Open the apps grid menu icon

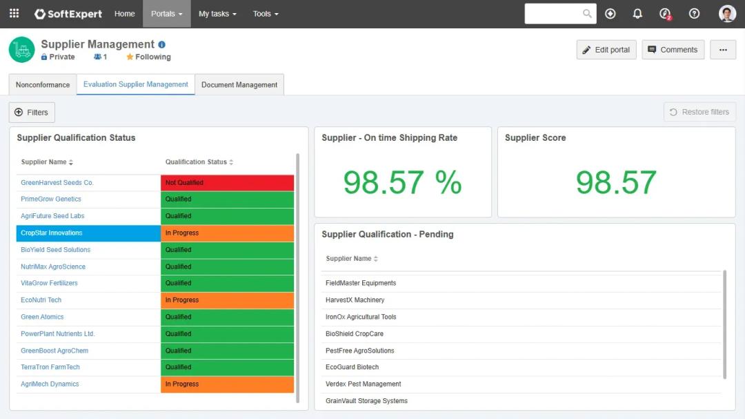click(14, 14)
